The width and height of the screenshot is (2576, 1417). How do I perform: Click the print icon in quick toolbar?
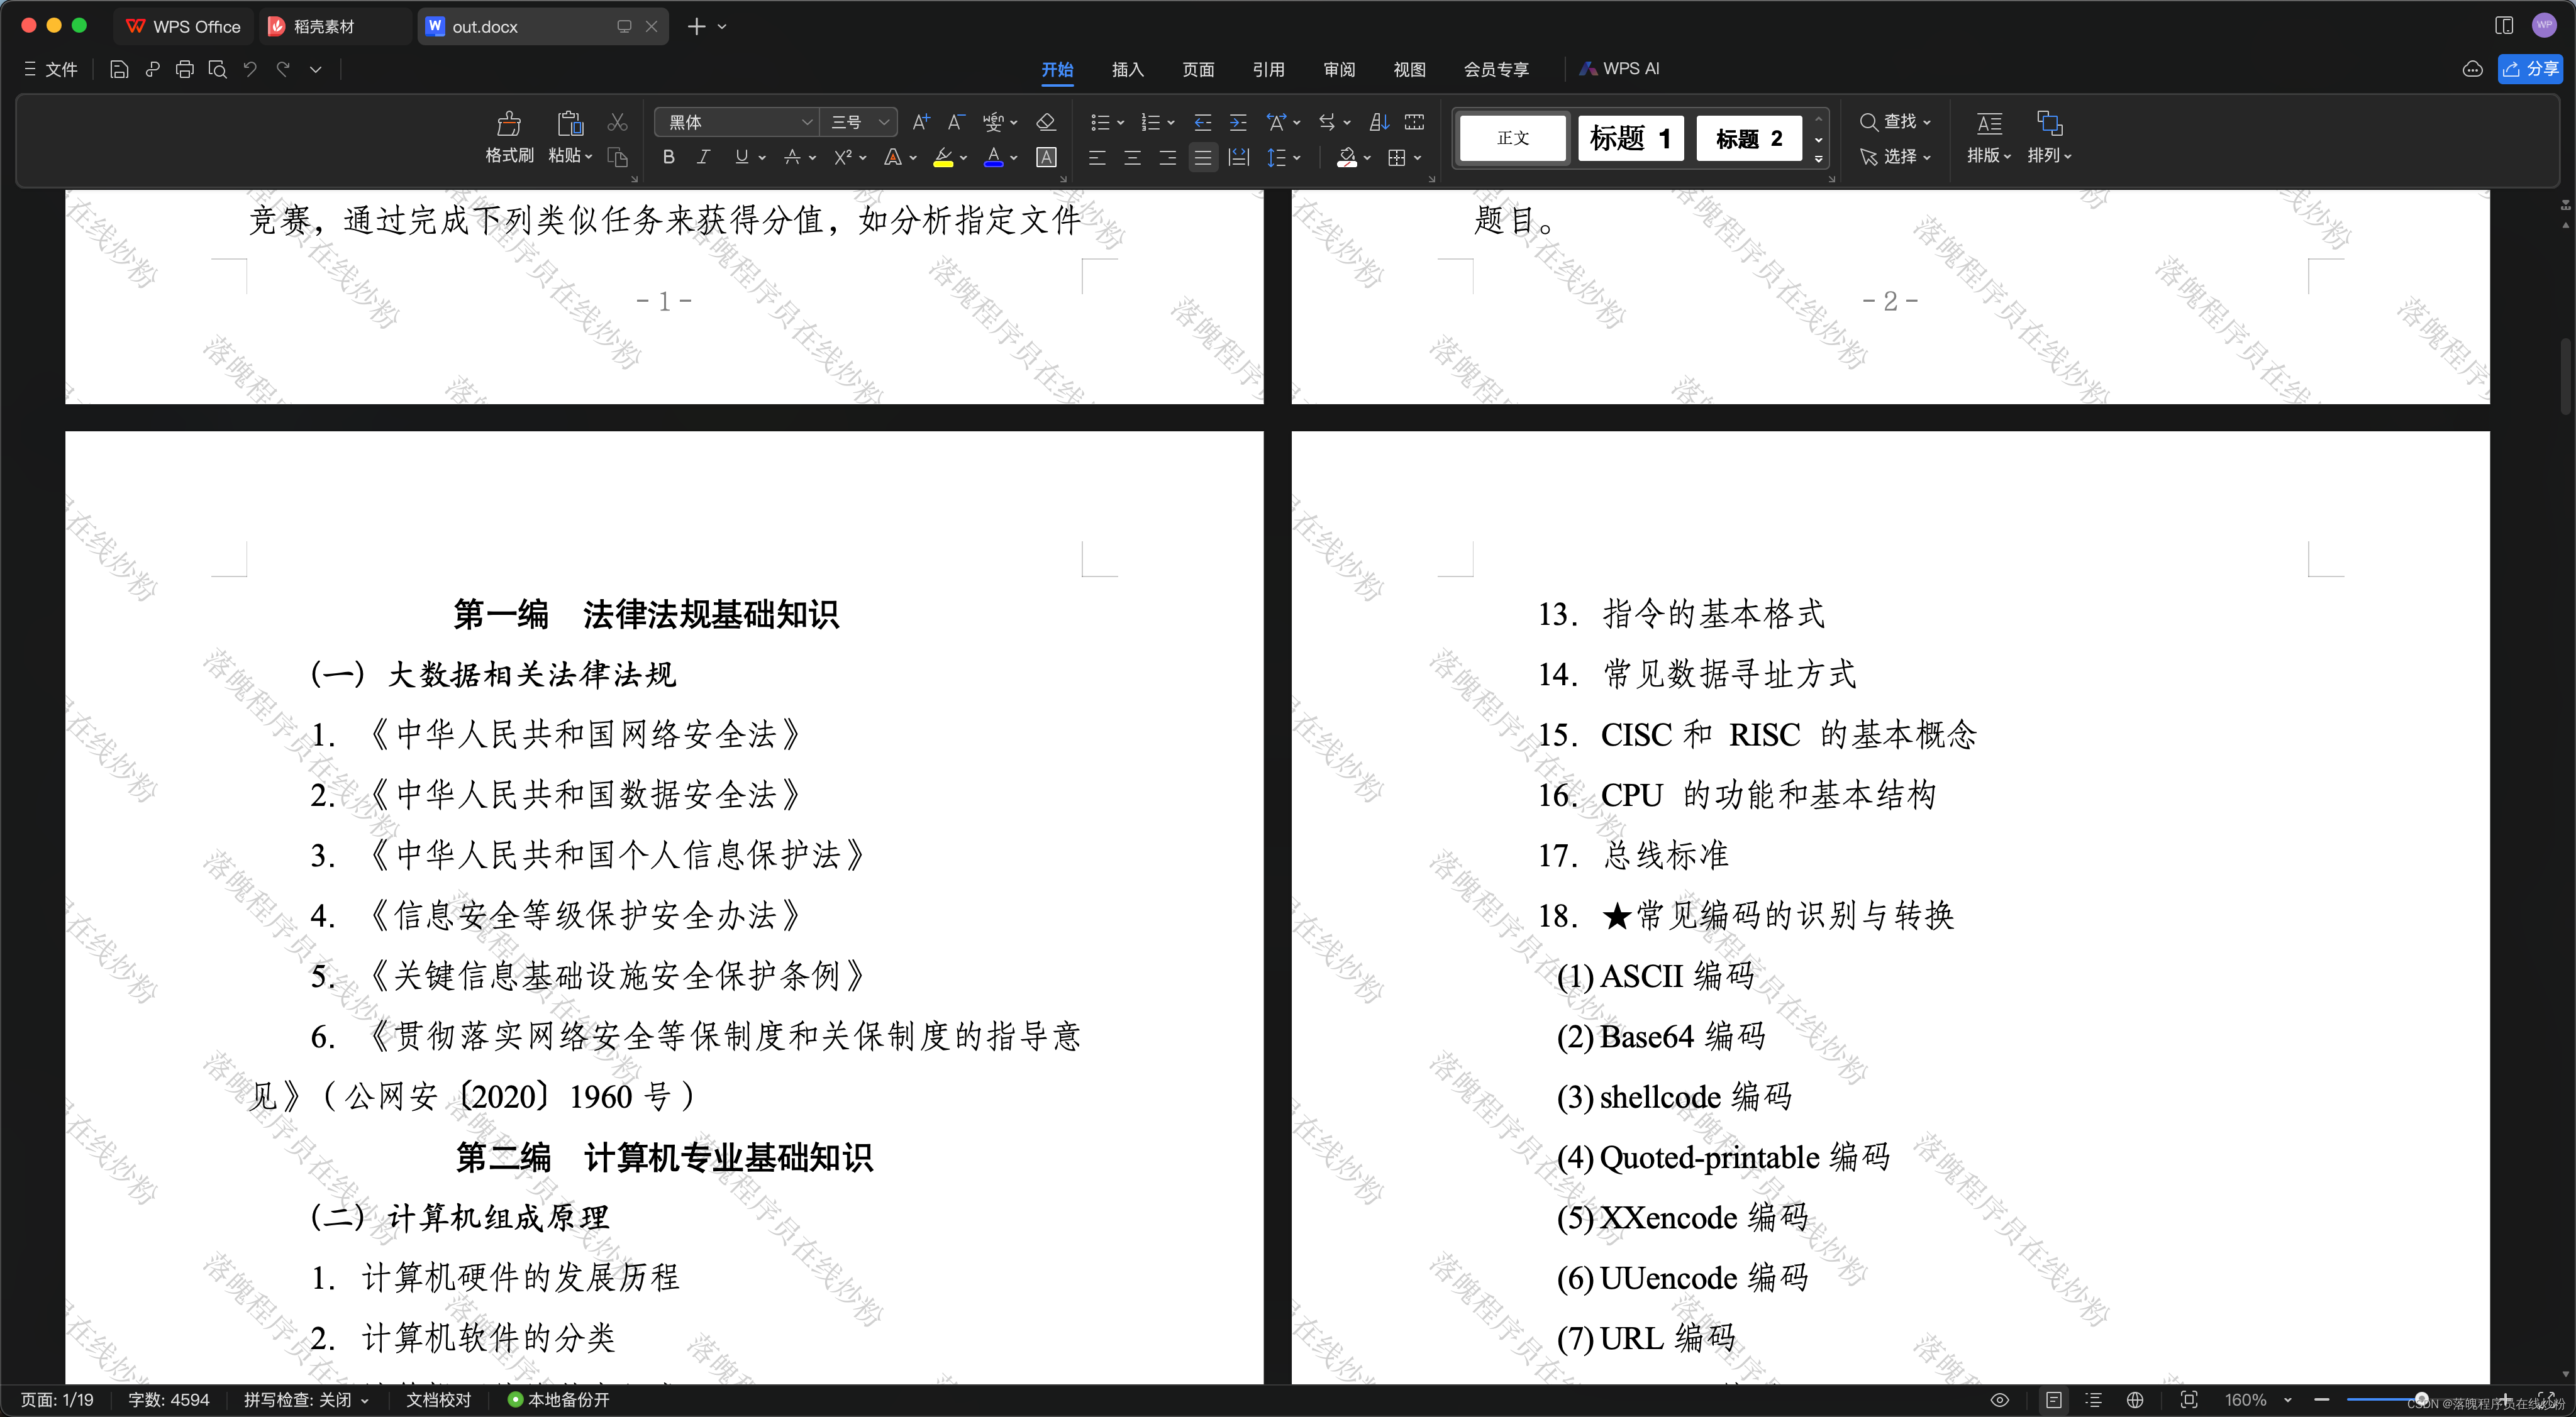(x=185, y=69)
